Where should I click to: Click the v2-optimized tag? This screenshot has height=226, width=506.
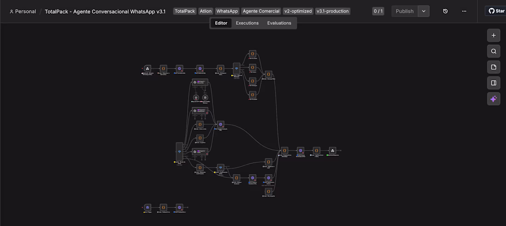coord(298,11)
